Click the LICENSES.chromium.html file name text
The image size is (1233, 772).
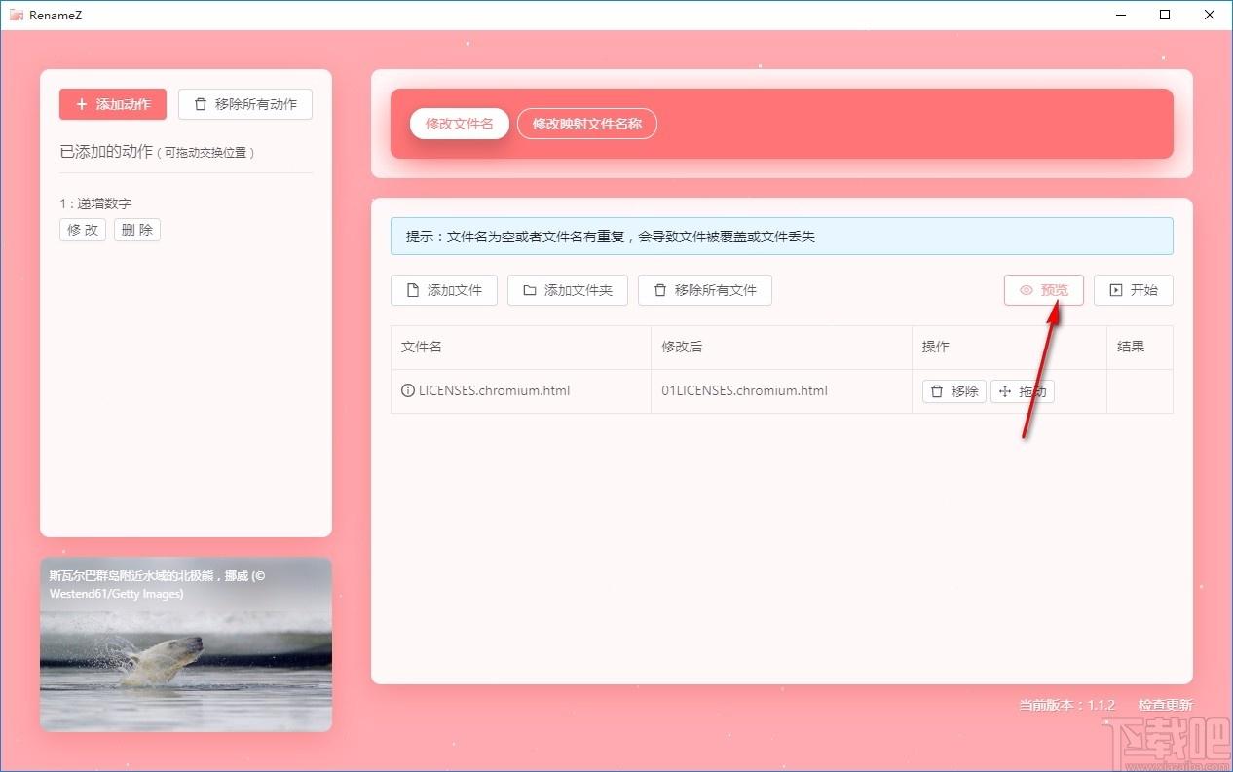tap(494, 390)
